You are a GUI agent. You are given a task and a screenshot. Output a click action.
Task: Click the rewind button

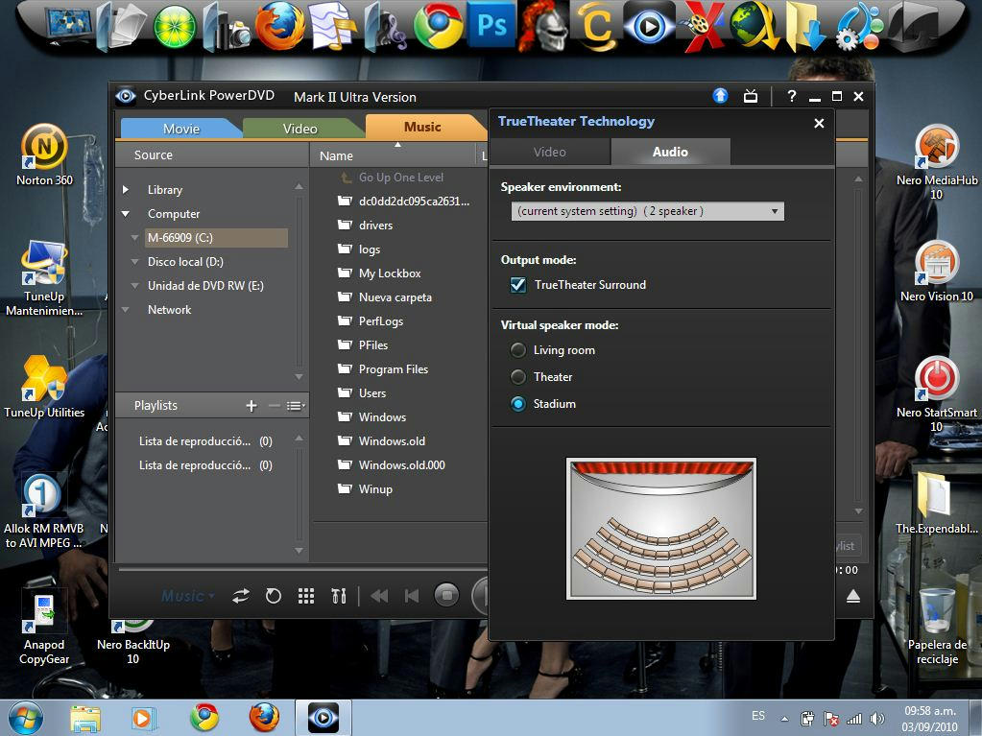click(x=379, y=596)
